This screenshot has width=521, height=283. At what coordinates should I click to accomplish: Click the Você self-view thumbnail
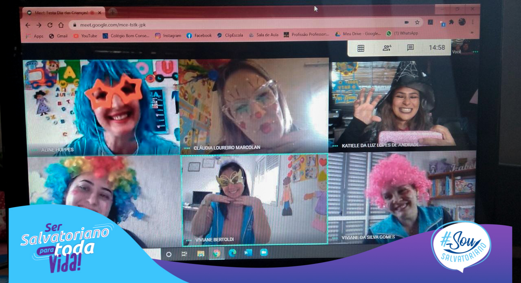pyautogui.click(x=465, y=47)
